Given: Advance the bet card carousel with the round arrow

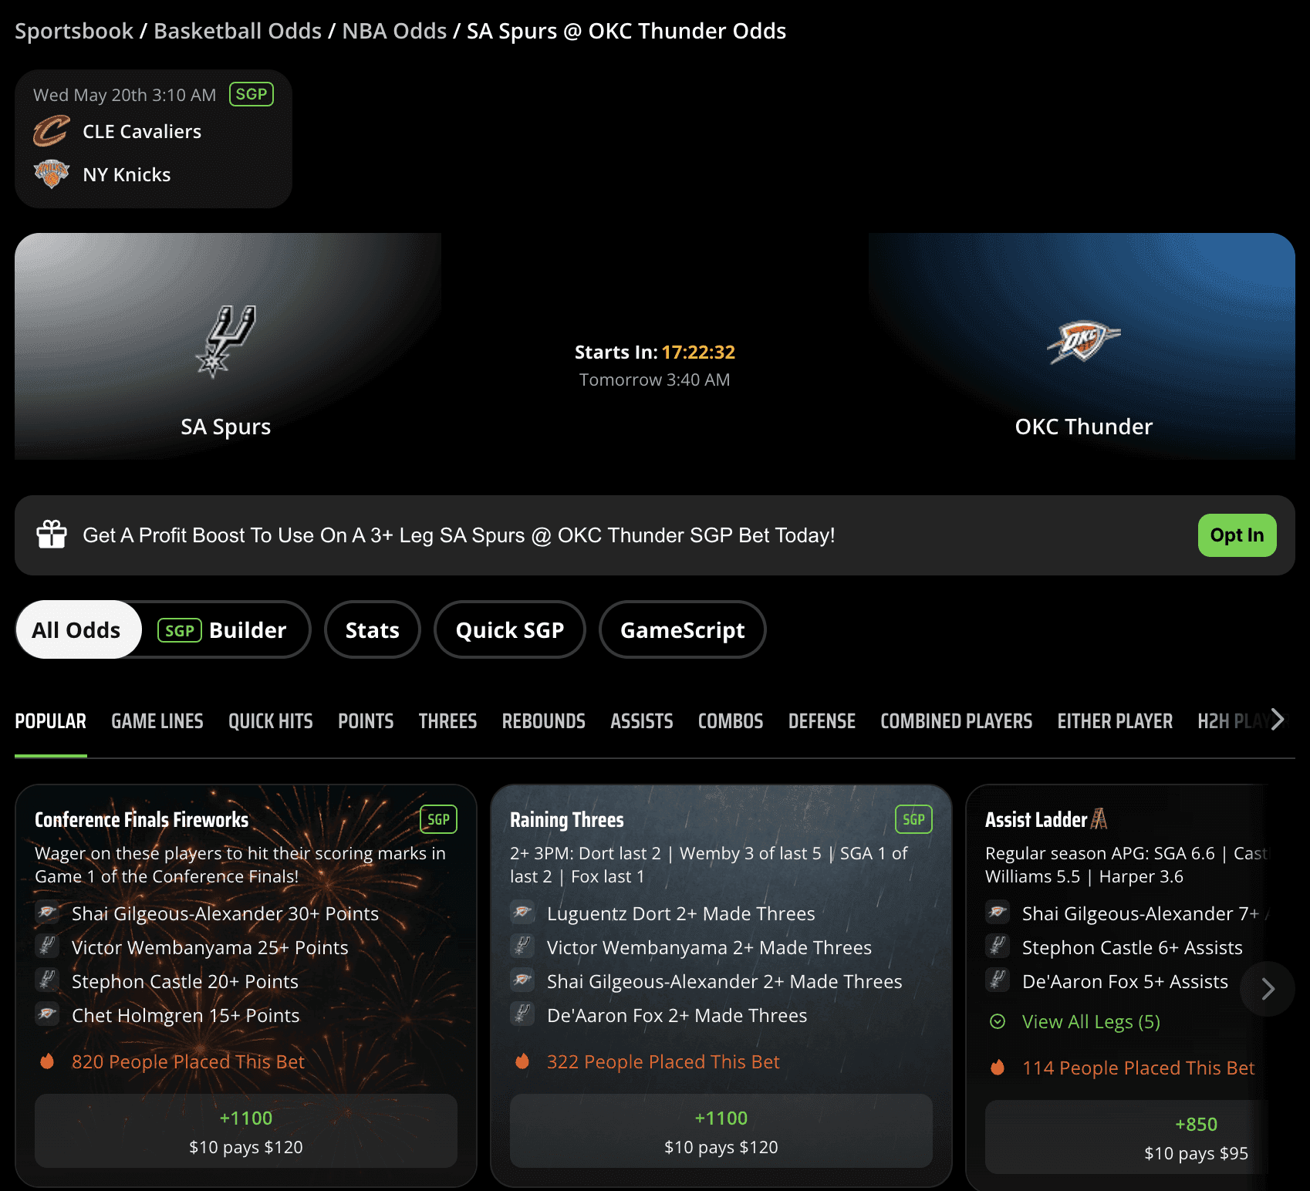Looking at the screenshot, I should (x=1268, y=989).
